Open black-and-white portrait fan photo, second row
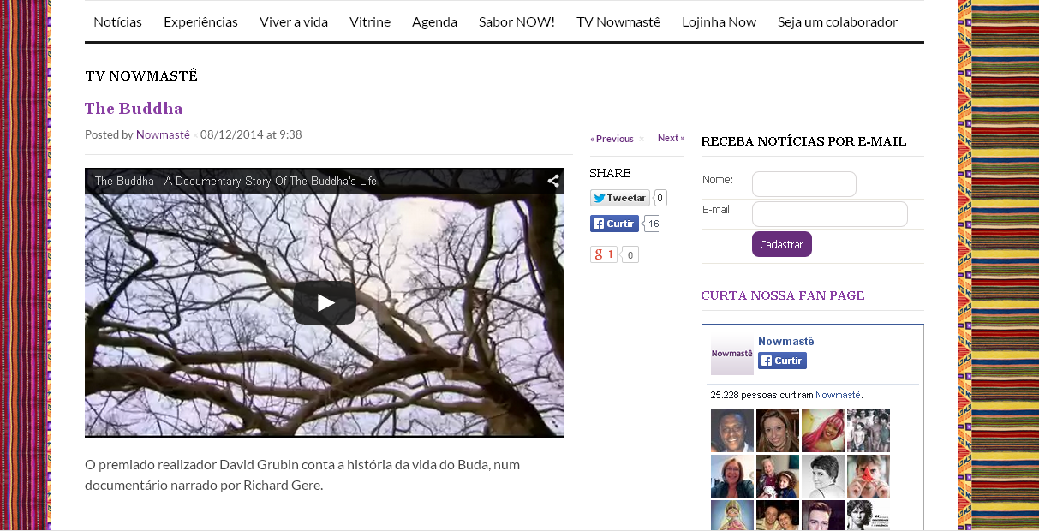This screenshot has width=1039, height=531. point(823,476)
